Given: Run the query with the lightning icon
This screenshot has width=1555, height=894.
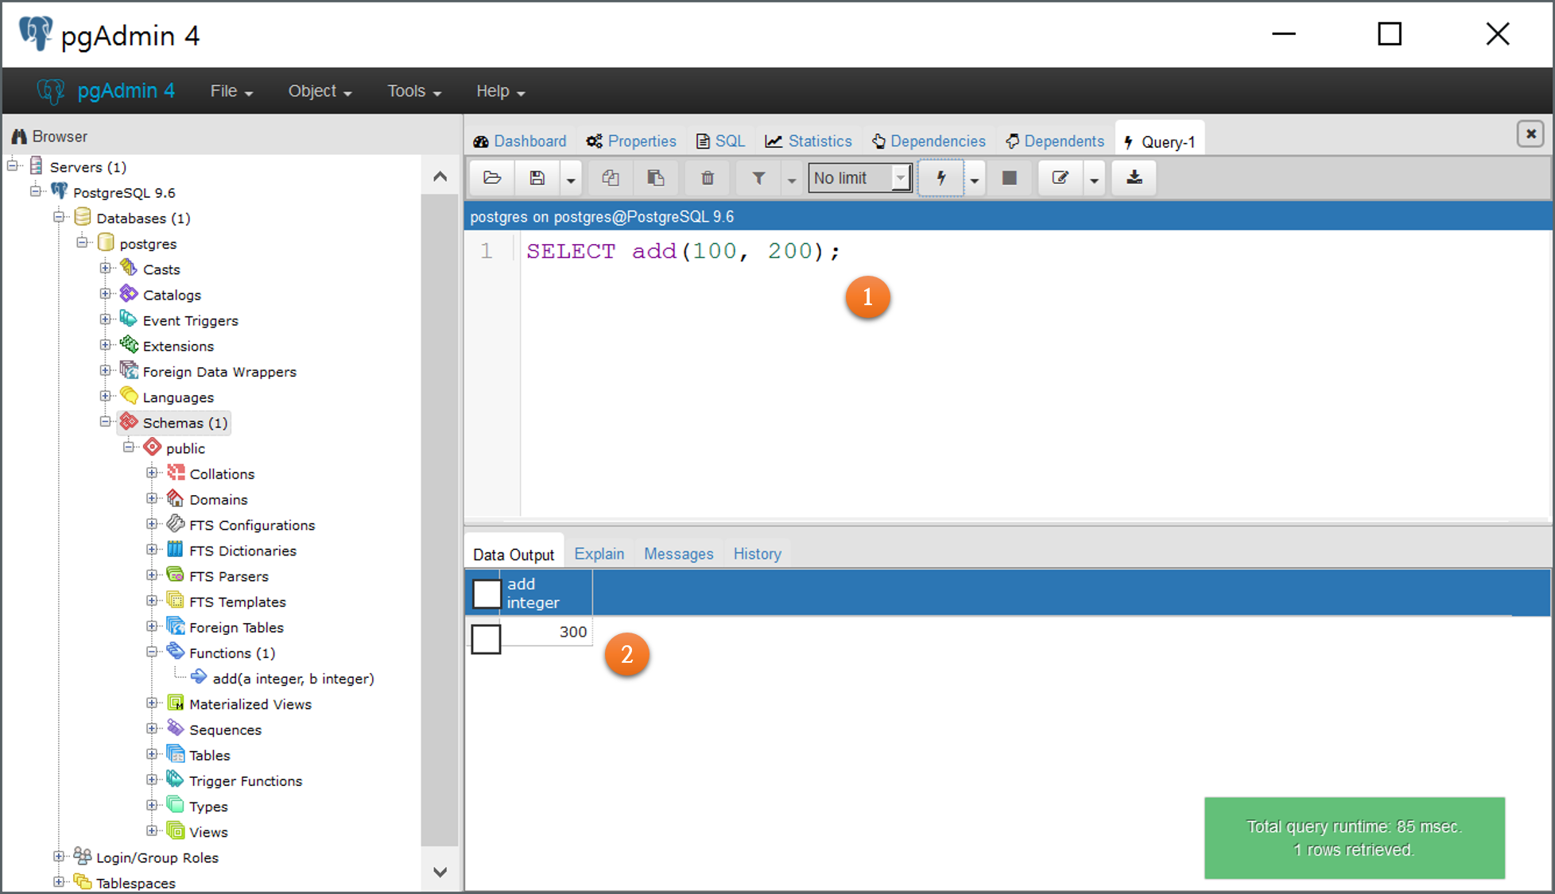Looking at the screenshot, I should click(x=941, y=178).
